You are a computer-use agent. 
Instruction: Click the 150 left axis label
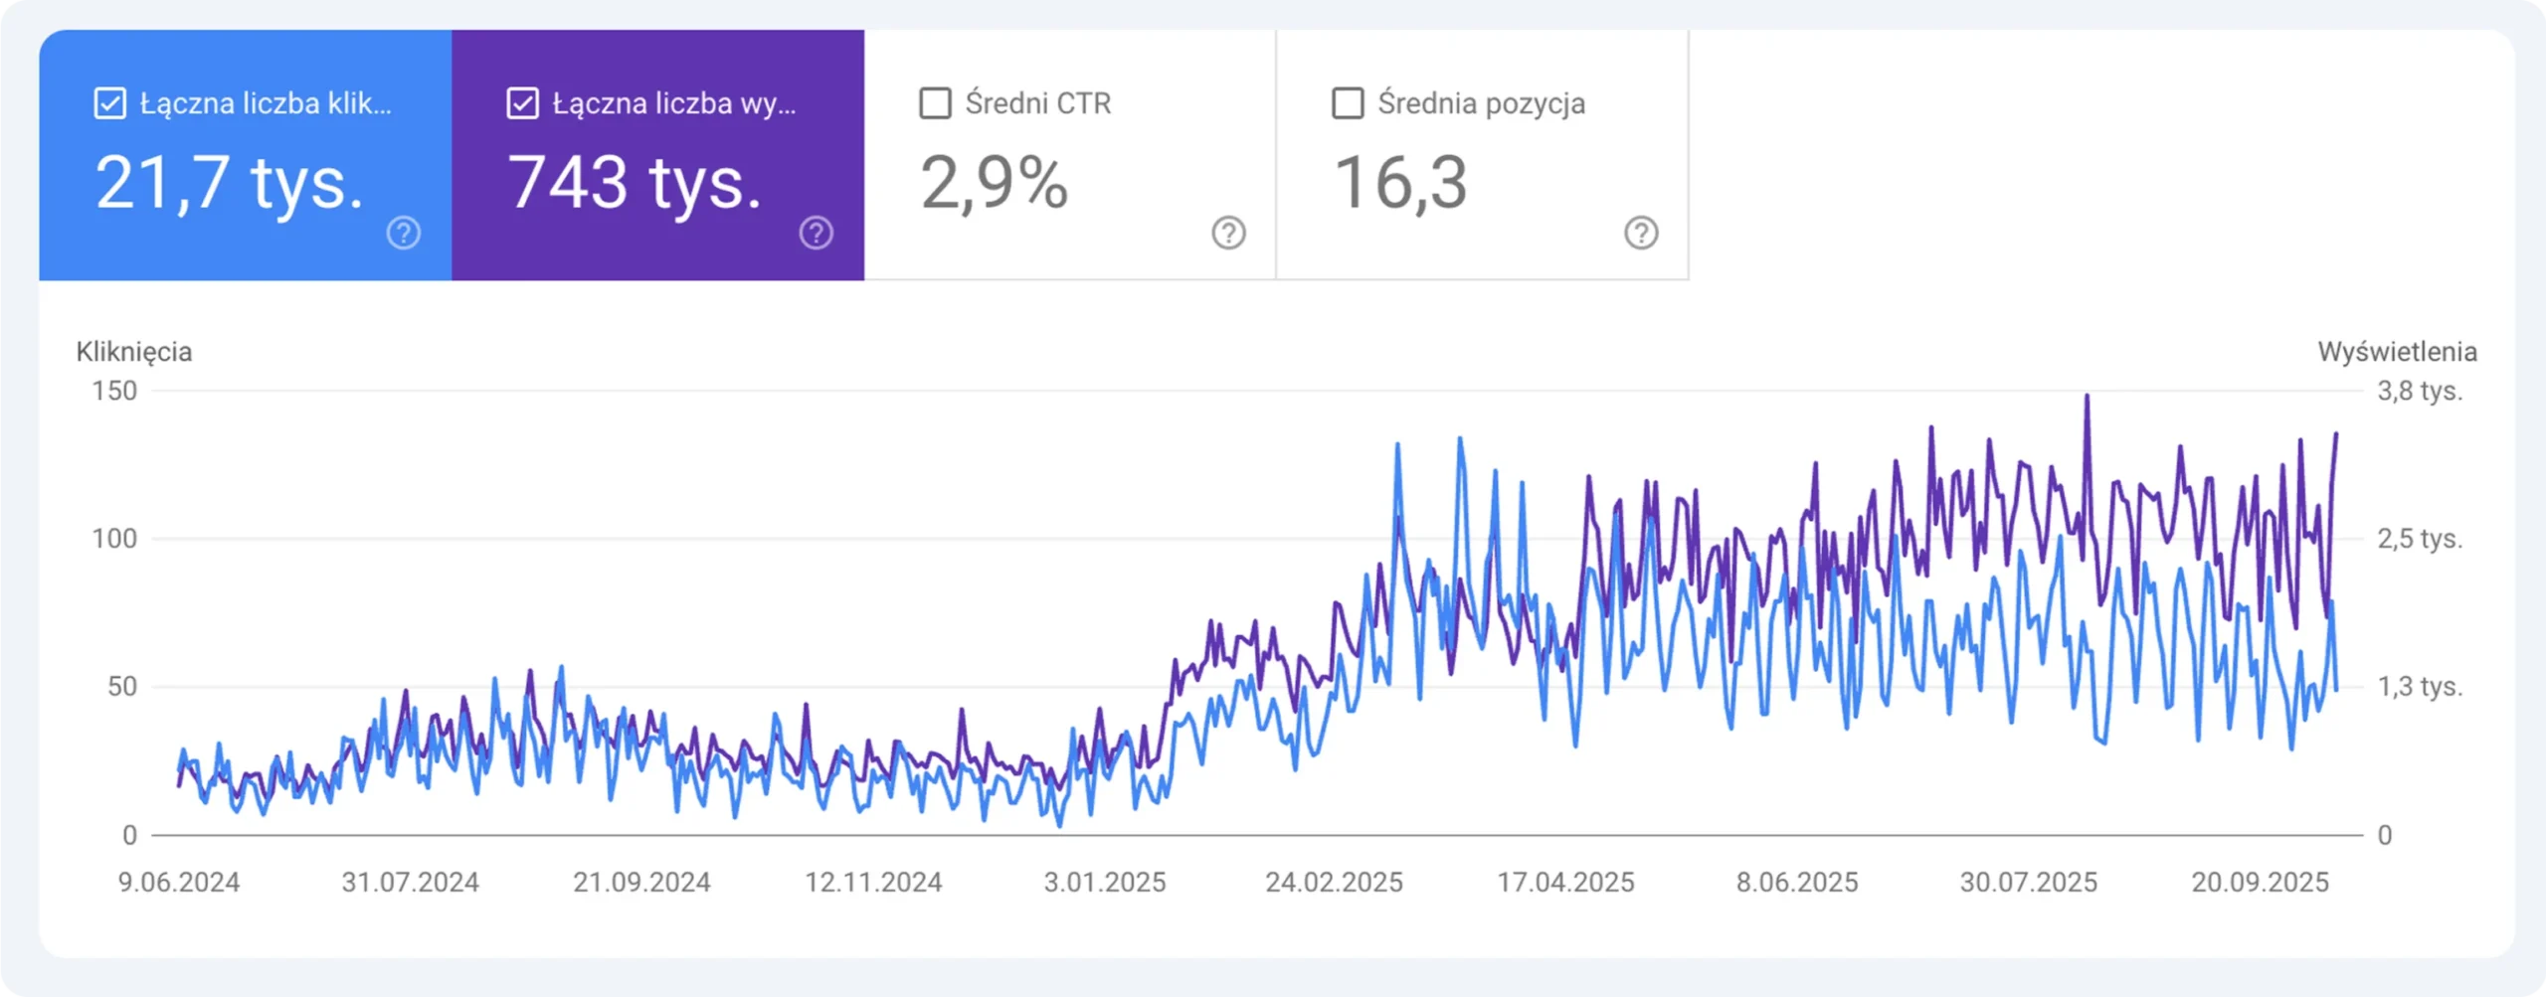(x=114, y=391)
